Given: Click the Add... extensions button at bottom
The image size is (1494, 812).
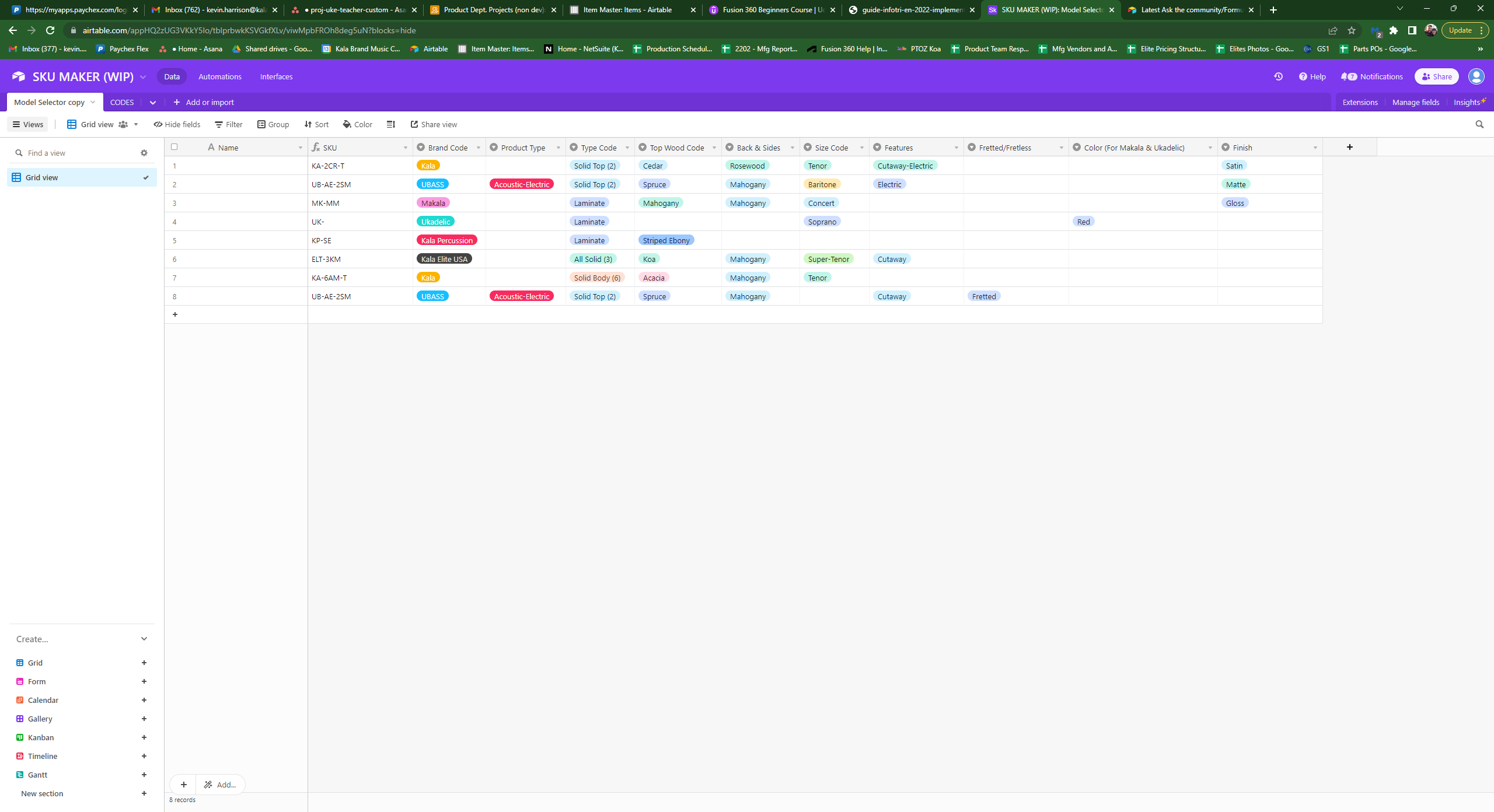Looking at the screenshot, I should point(221,785).
